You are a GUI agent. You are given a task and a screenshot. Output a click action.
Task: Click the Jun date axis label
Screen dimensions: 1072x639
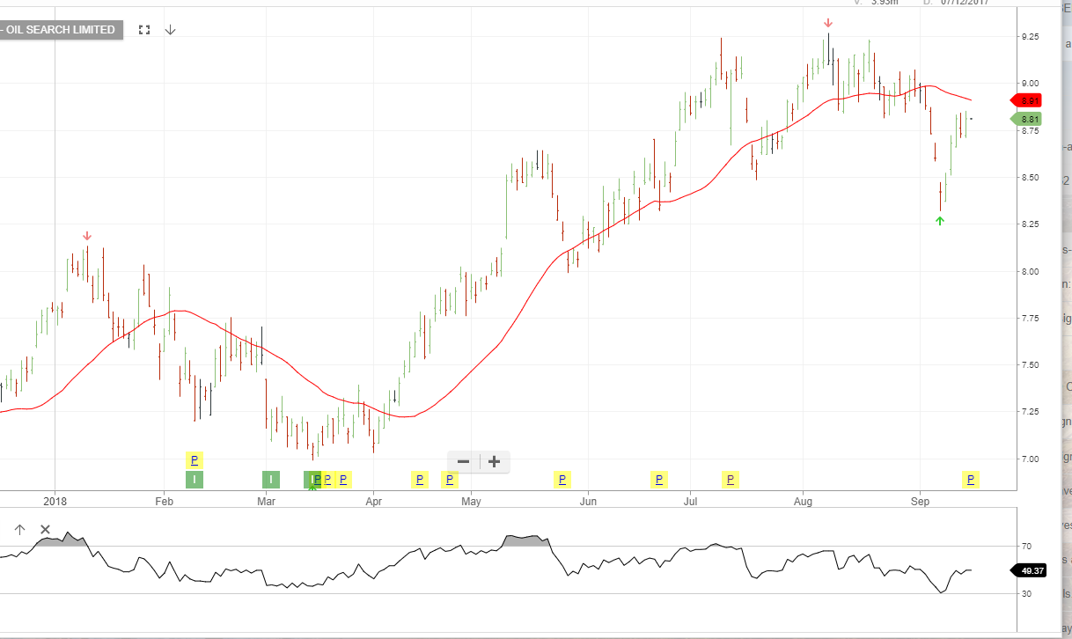point(588,501)
